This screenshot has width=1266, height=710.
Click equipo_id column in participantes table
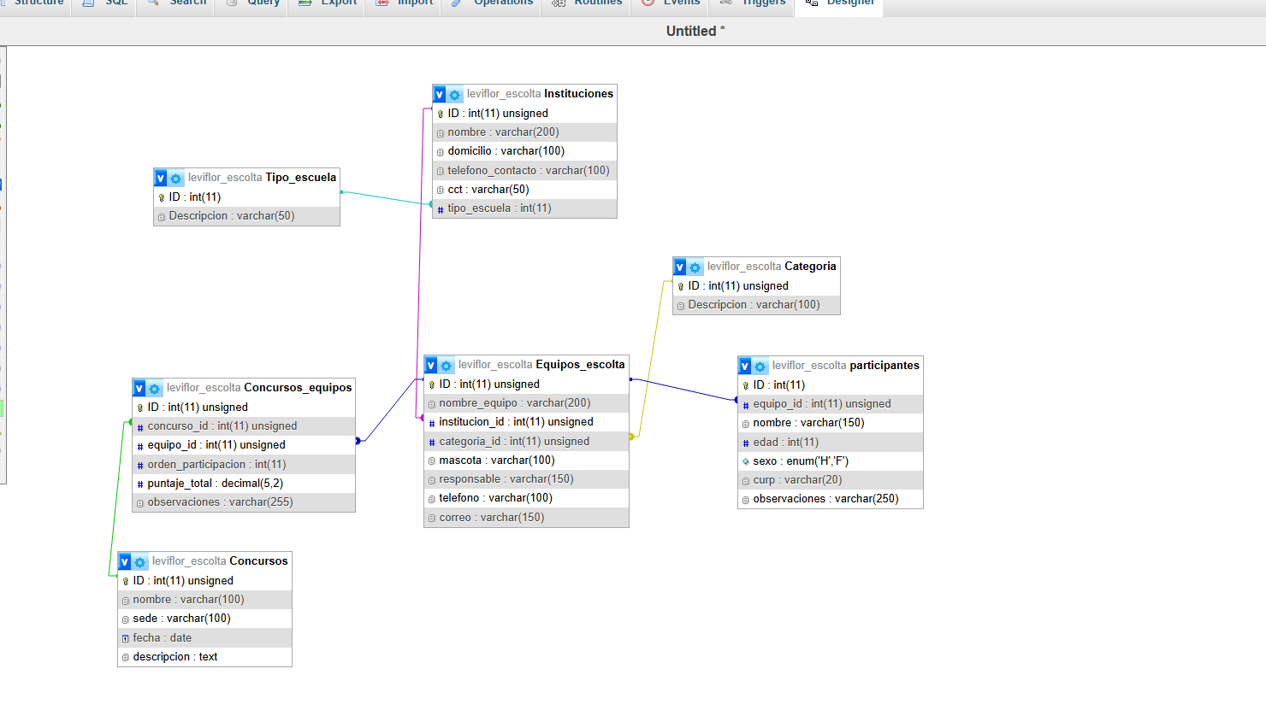tap(821, 404)
